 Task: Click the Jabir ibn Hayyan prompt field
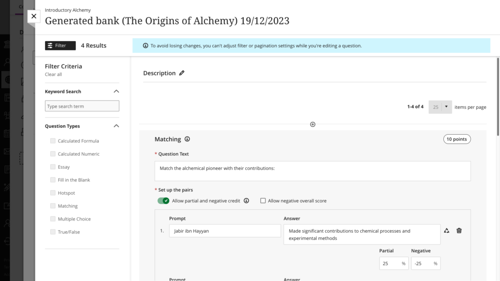click(225, 231)
